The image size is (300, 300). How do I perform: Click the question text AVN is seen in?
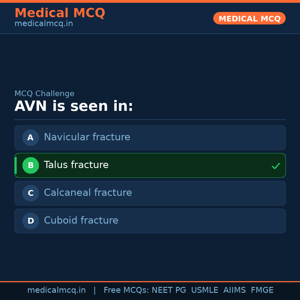(74, 106)
